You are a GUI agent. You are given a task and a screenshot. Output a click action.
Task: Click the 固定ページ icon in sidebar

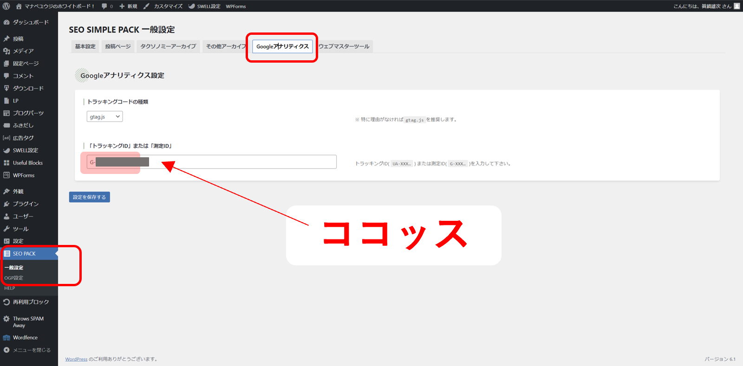click(x=7, y=64)
